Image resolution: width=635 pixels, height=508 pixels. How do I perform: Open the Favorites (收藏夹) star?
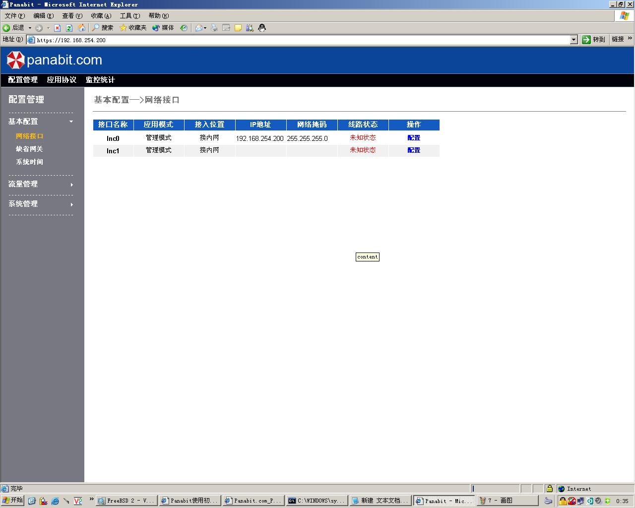(133, 28)
